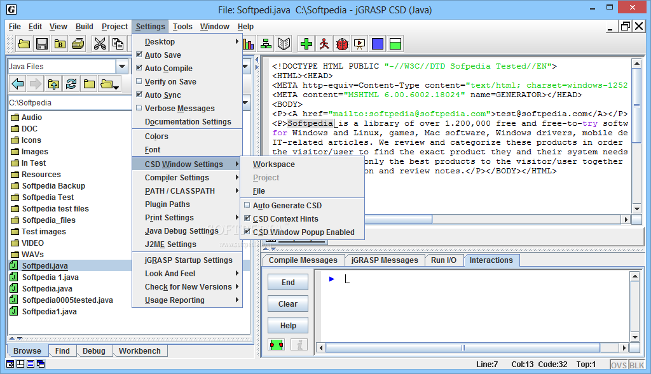Open documentation with the open book icon

point(284,44)
